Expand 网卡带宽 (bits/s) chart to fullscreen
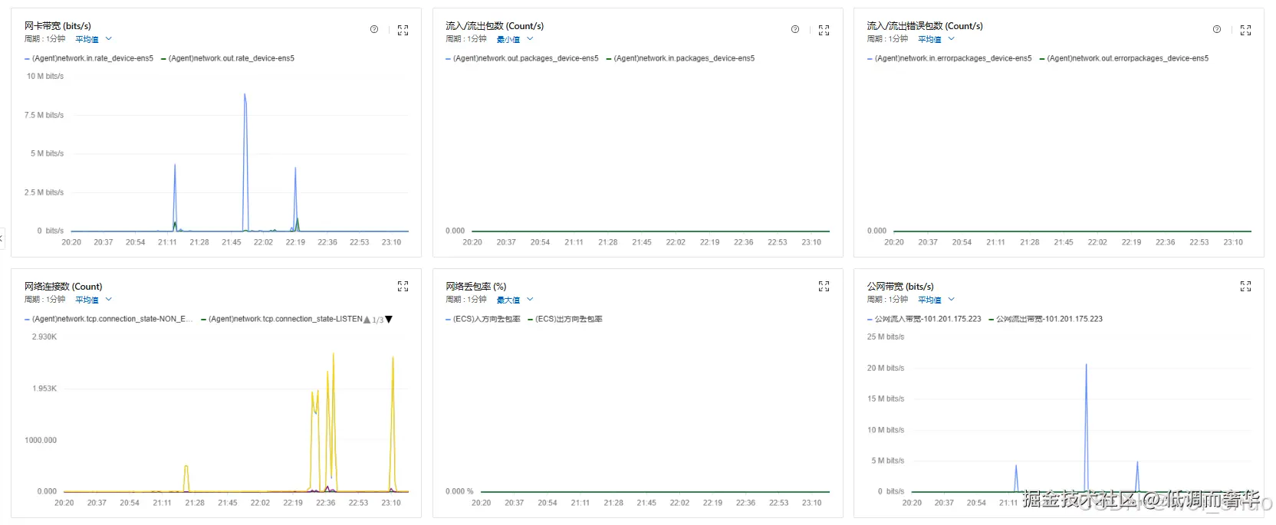Image resolution: width=1276 pixels, height=525 pixels. coord(403,30)
